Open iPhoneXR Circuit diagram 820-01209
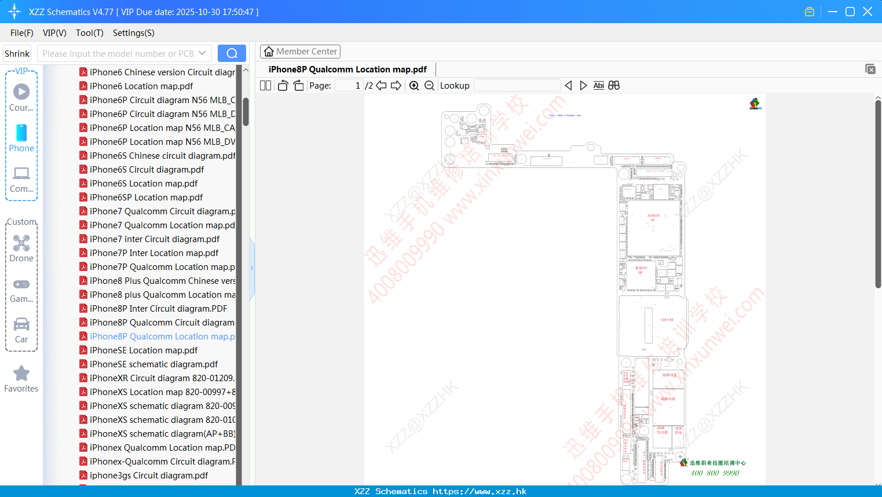882x497 pixels. click(x=162, y=378)
